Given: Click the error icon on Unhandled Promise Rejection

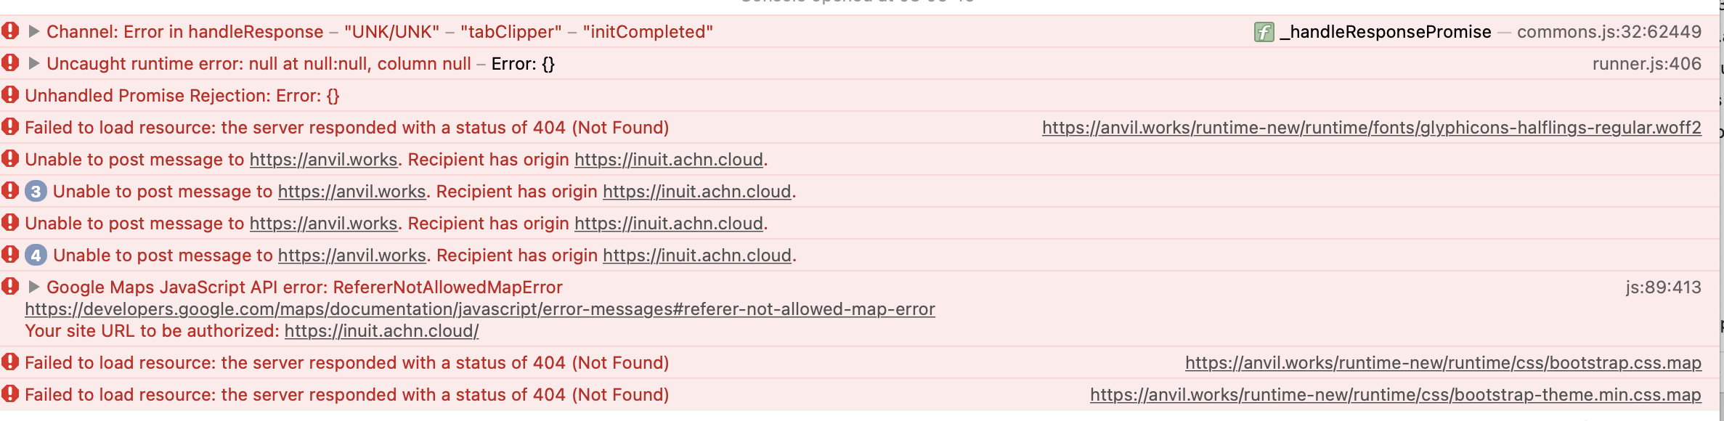Looking at the screenshot, I should click(x=10, y=95).
